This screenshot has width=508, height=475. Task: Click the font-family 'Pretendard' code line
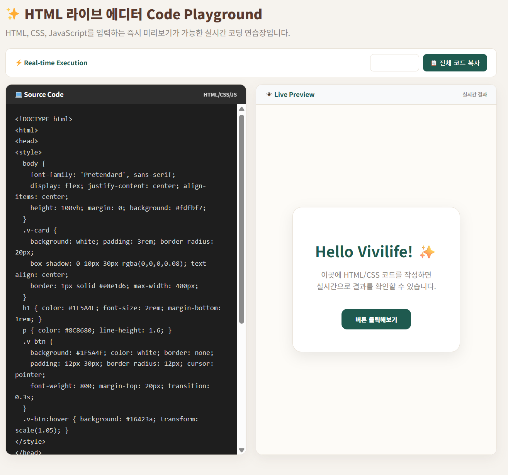click(103, 175)
